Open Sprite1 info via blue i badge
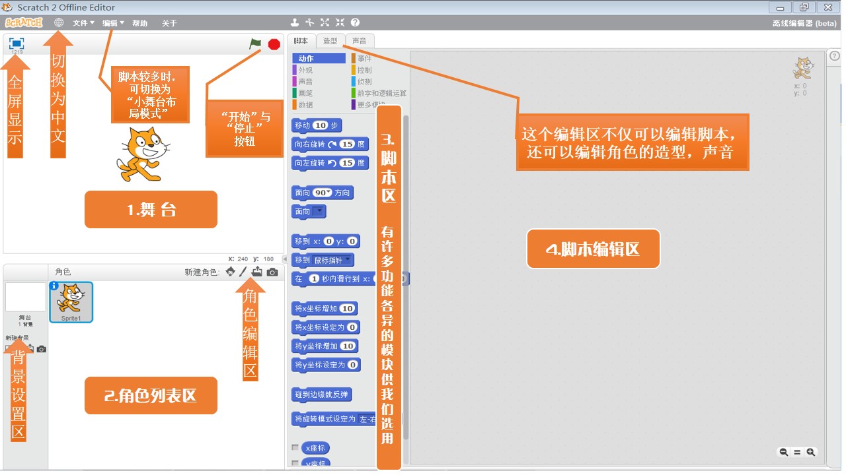Image resolution: width=846 pixels, height=475 pixels. point(54,286)
